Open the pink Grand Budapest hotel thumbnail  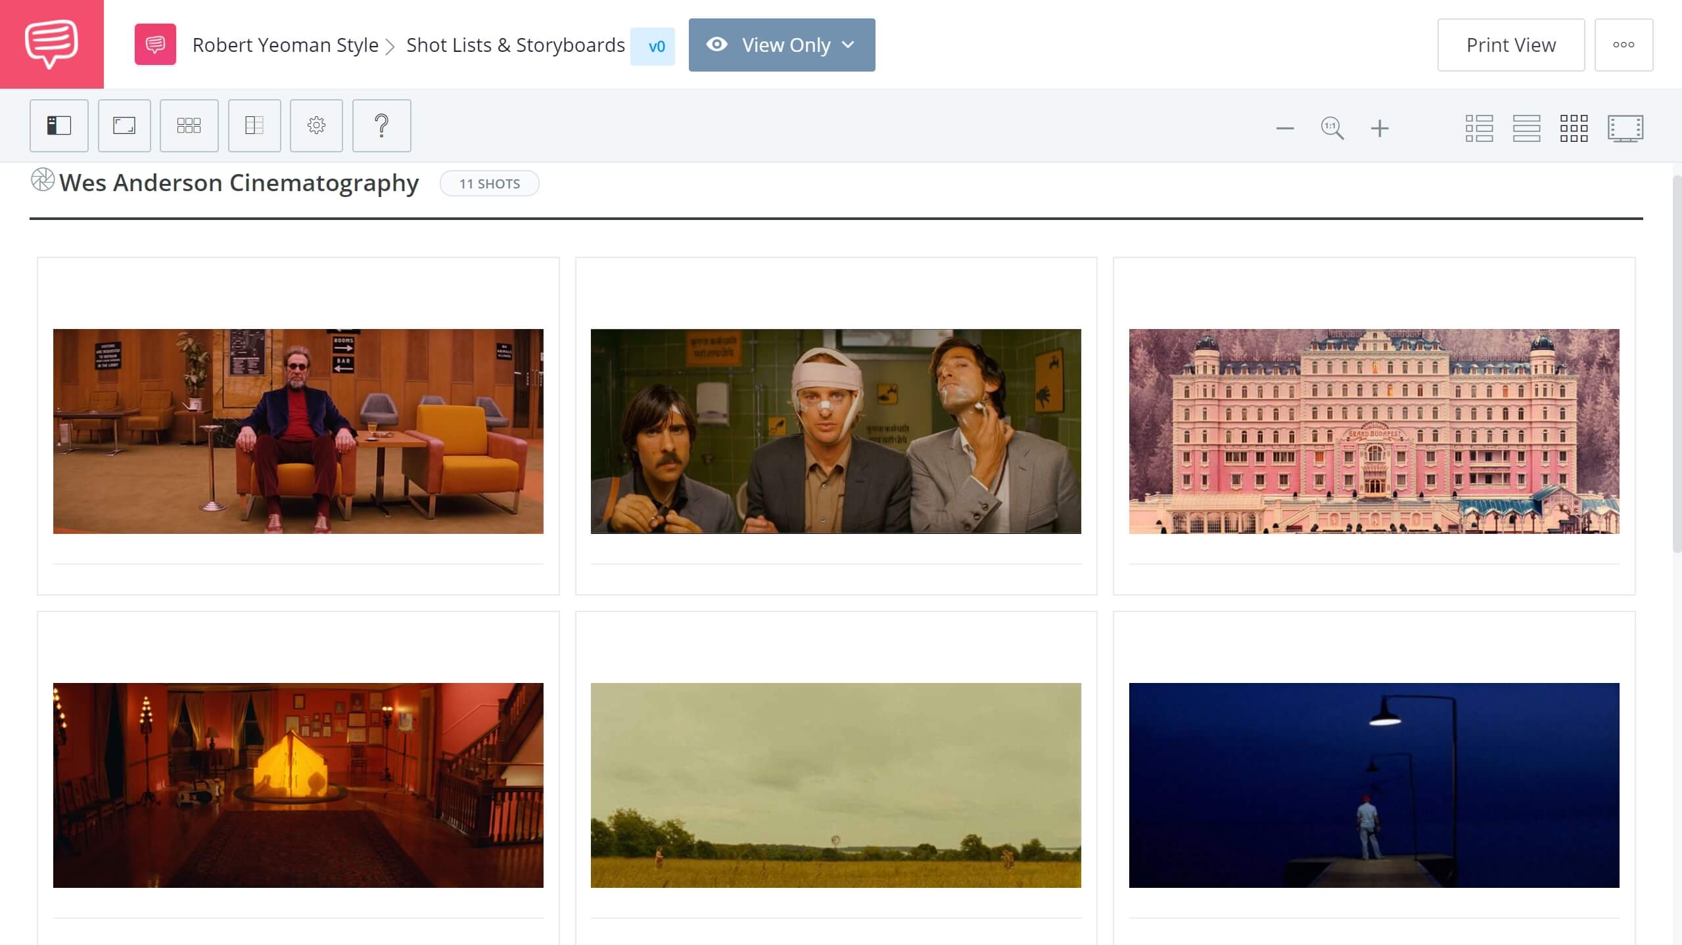(1374, 431)
